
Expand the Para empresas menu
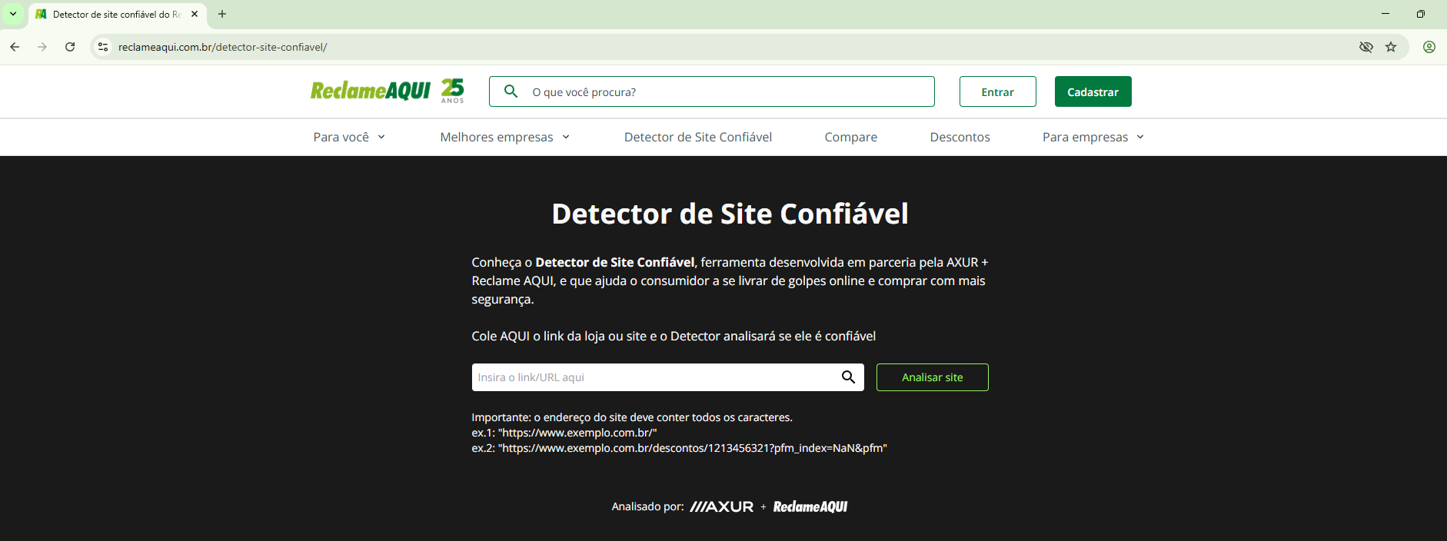coord(1093,137)
